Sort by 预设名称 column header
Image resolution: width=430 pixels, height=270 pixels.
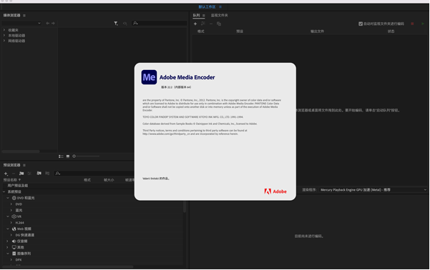(10, 180)
